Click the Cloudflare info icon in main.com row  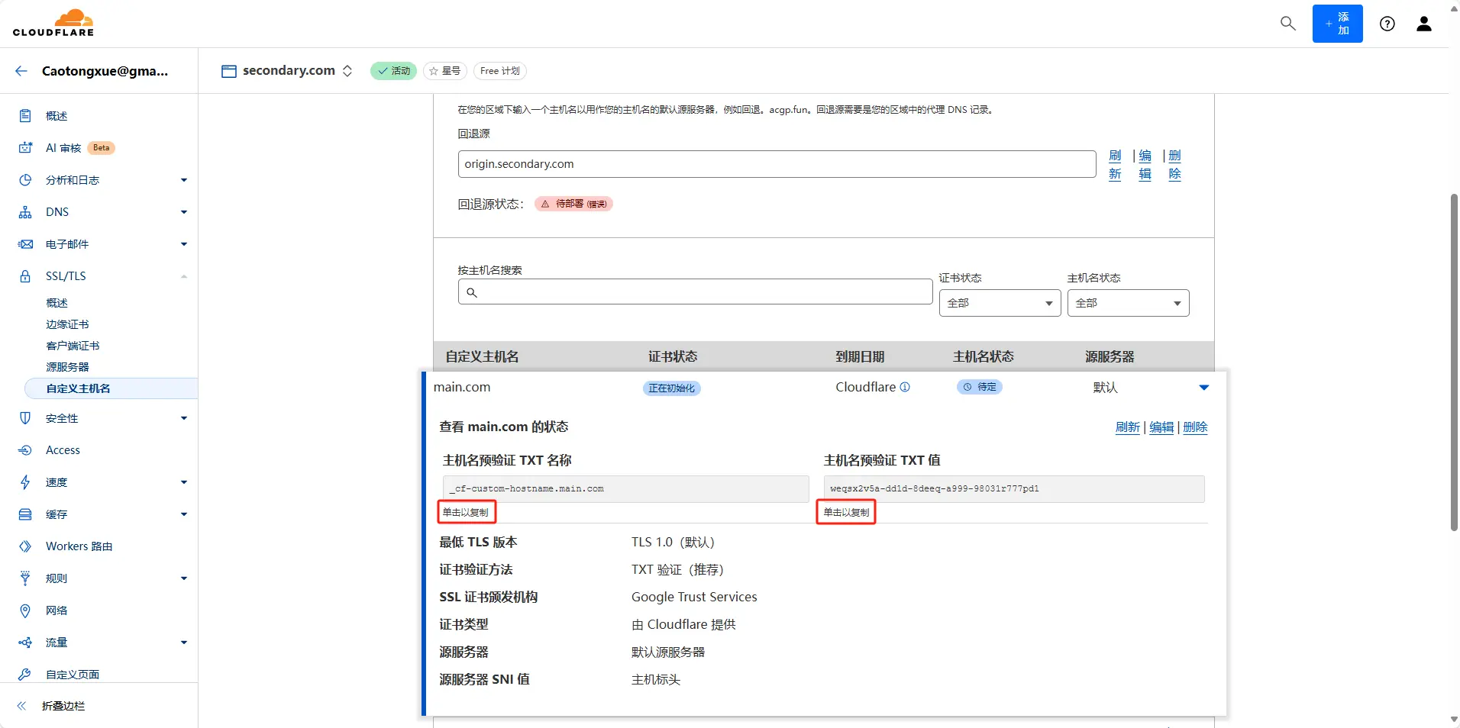click(905, 387)
